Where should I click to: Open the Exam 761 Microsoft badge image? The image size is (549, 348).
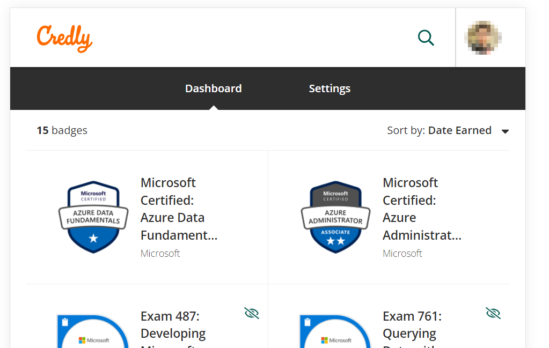[x=335, y=331]
